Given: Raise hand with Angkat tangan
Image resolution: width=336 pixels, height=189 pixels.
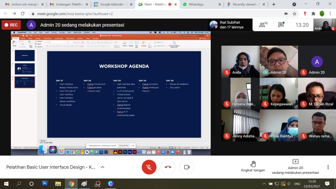Looking at the screenshot, I should [253, 166].
